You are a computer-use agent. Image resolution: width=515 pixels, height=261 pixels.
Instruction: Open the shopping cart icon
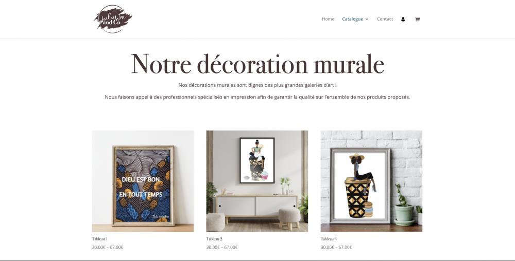417,20
